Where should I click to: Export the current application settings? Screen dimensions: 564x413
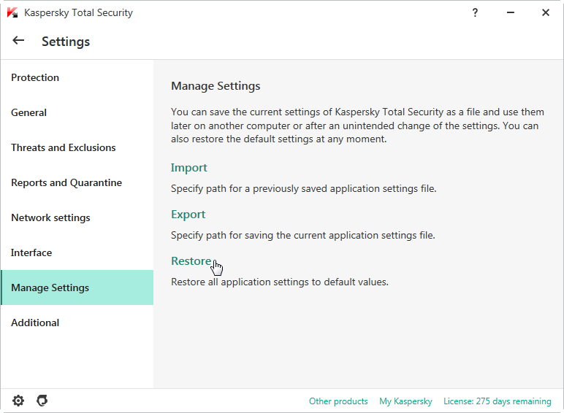click(x=188, y=215)
